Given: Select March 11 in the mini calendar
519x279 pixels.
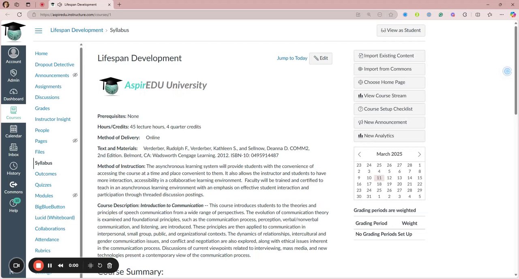Looking at the screenshot, I should 379,178.
